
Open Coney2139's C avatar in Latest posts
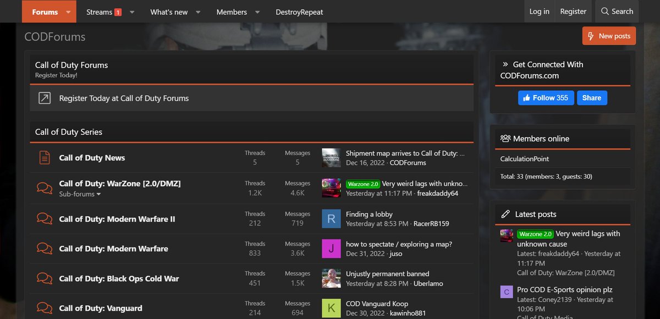click(x=507, y=291)
